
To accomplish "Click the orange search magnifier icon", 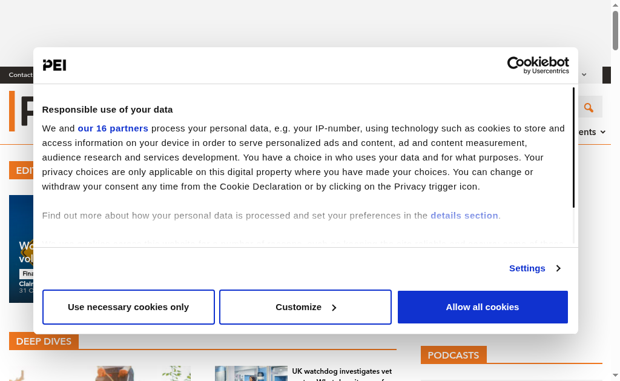I will [x=589, y=108].
